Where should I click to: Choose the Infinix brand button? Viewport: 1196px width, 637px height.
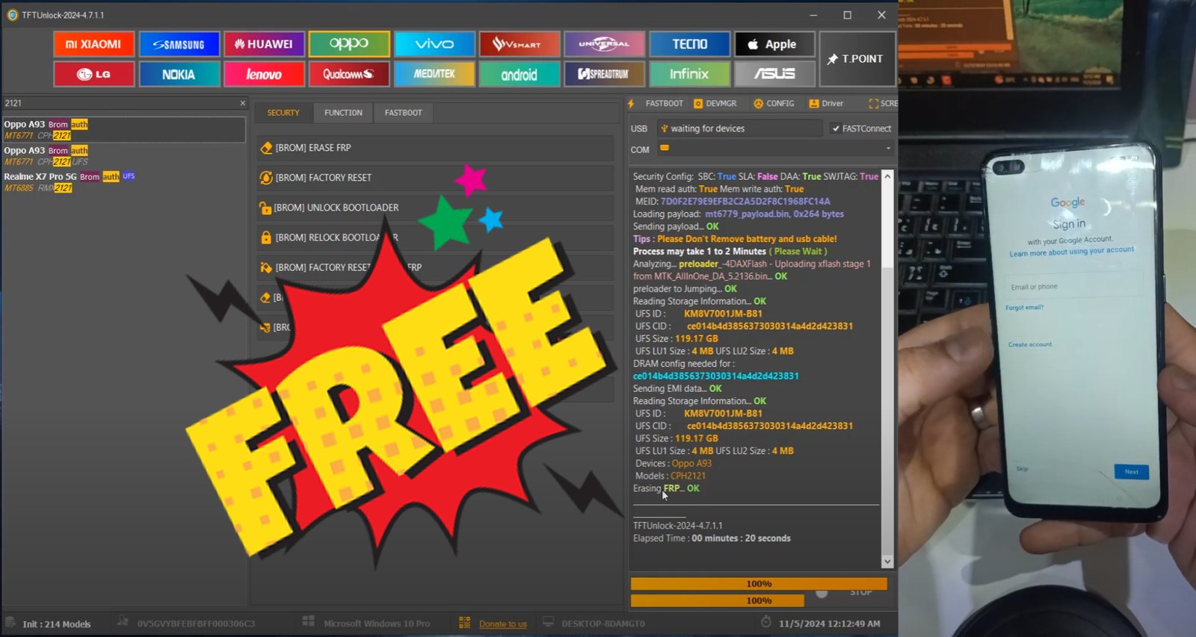(x=689, y=74)
